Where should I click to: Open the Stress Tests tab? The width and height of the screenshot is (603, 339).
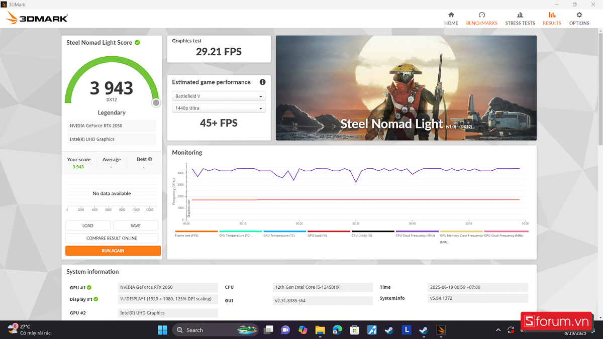[520, 19]
